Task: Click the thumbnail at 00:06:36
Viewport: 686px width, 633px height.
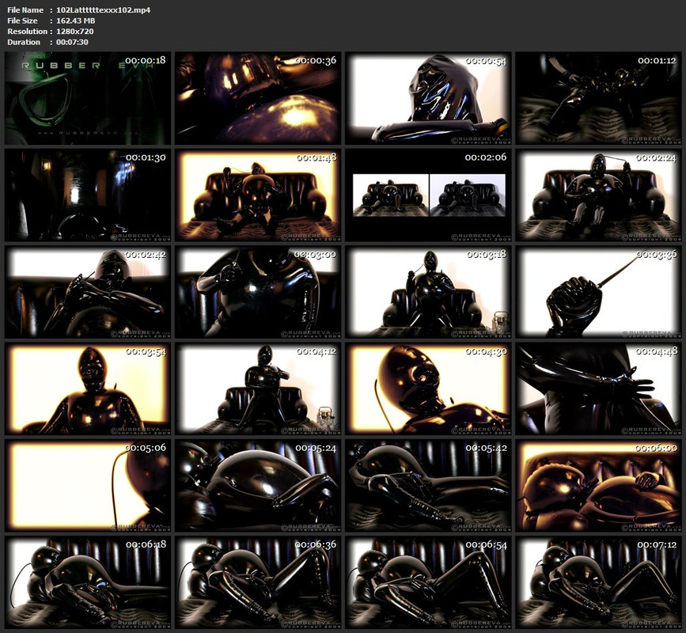Action: click(258, 582)
